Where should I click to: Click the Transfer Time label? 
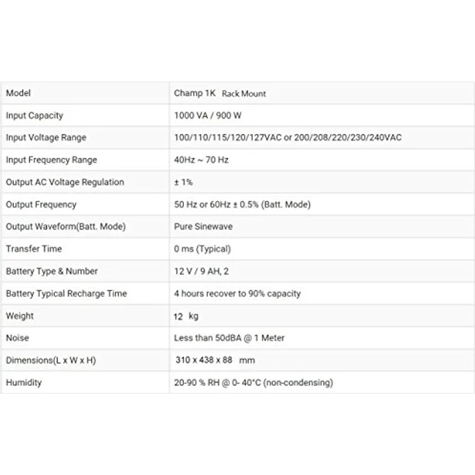34,248
